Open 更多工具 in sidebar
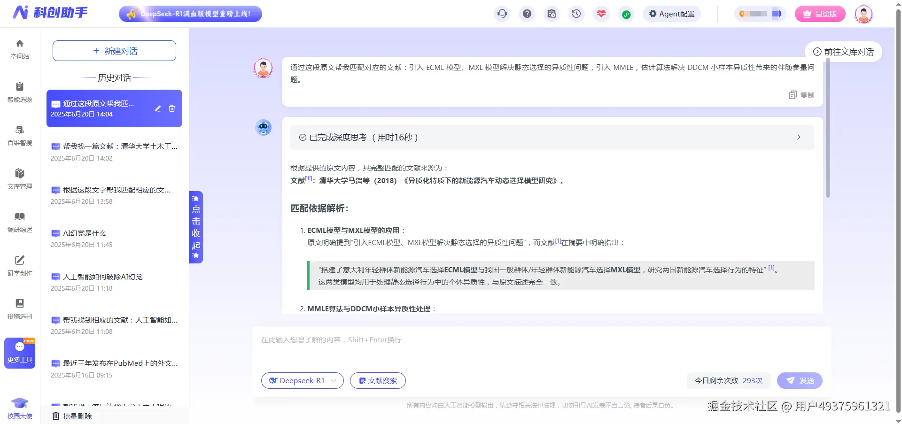The height and width of the screenshot is (424, 902). (20, 353)
